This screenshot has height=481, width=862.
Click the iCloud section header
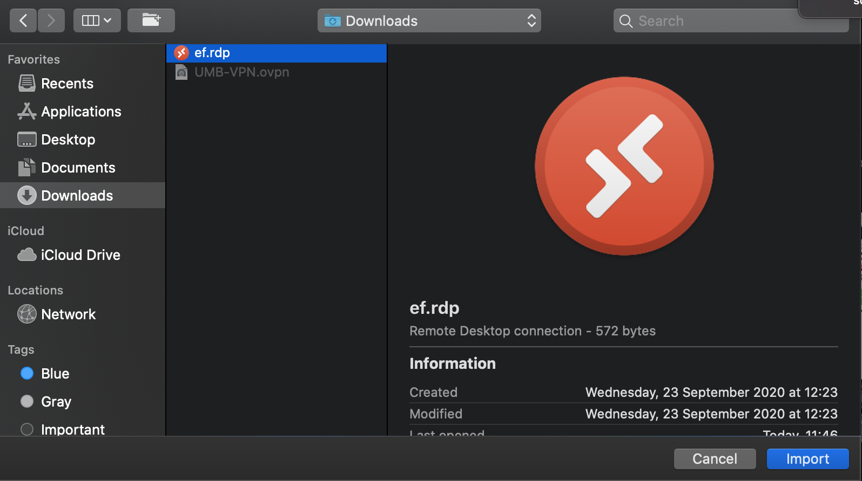coord(26,231)
